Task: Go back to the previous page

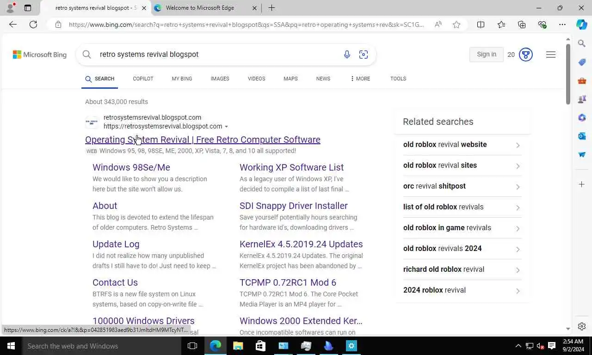Action: click(x=13, y=24)
